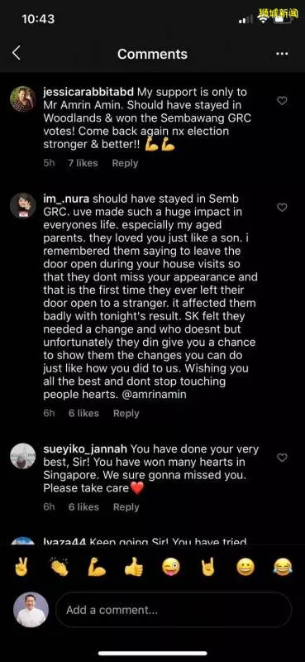Screen dimensions: 305x662
Task: Like im_.nura's comment with heart
Action: (x=281, y=208)
